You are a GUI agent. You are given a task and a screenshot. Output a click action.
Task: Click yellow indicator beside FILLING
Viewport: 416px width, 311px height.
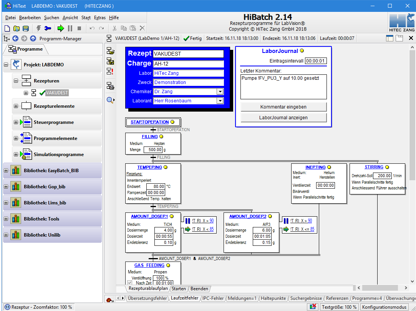[161, 137]
